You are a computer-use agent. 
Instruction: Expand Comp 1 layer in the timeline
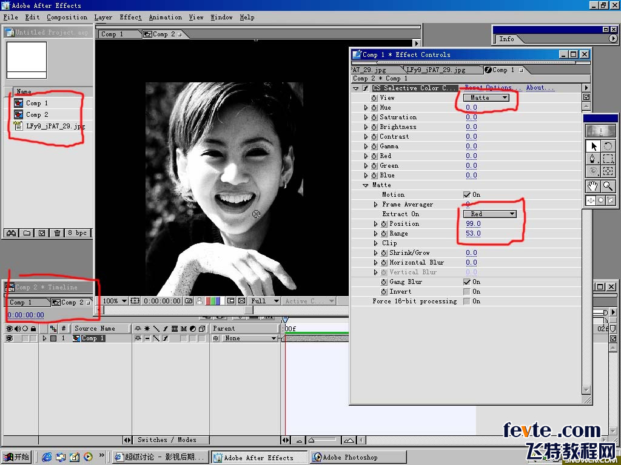[44, 338]
